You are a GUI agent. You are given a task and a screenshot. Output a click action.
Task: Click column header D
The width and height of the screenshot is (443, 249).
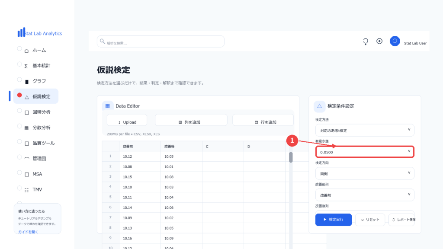(264, 147)
